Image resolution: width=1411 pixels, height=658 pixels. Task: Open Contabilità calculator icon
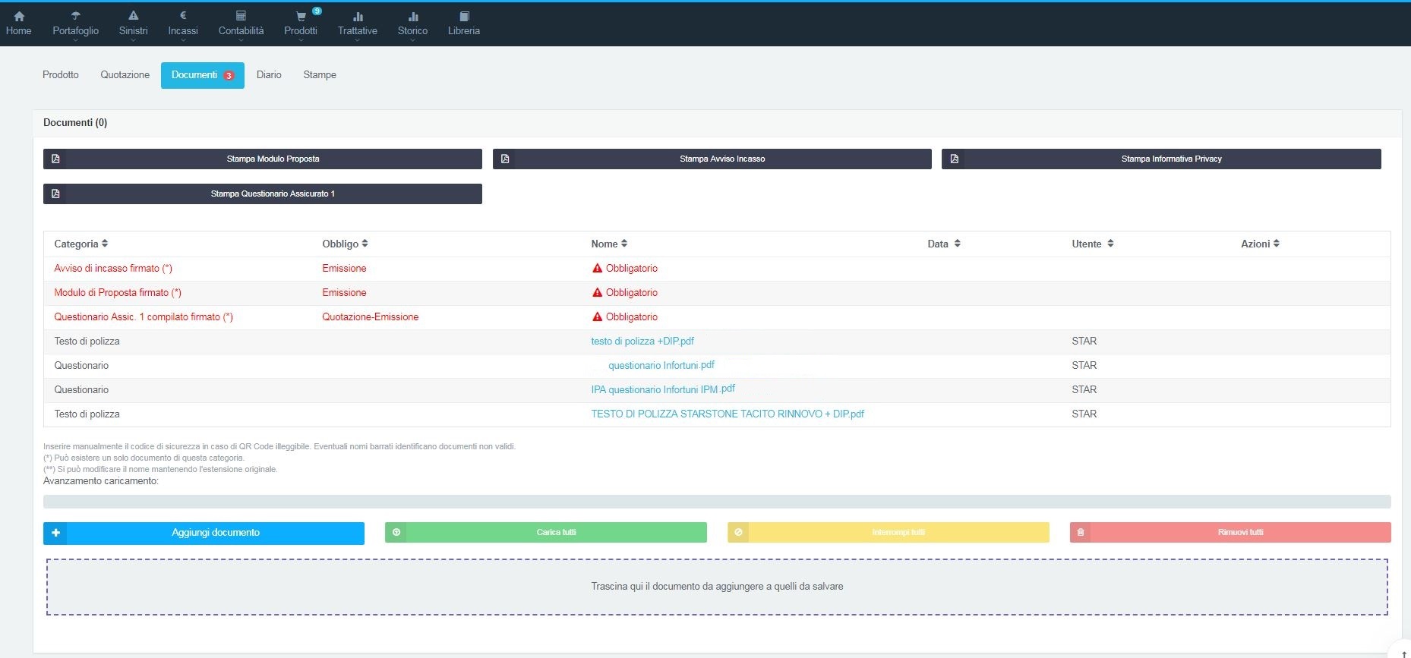pos(241,16)
